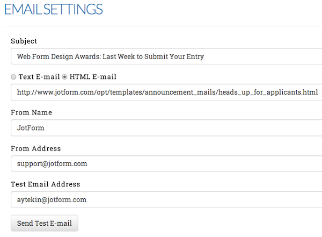The height and width of the screenshot is (237, 322).
Task: Select the Text E-mail radio button
Action: pyautogui.click(x=14, y=77)
